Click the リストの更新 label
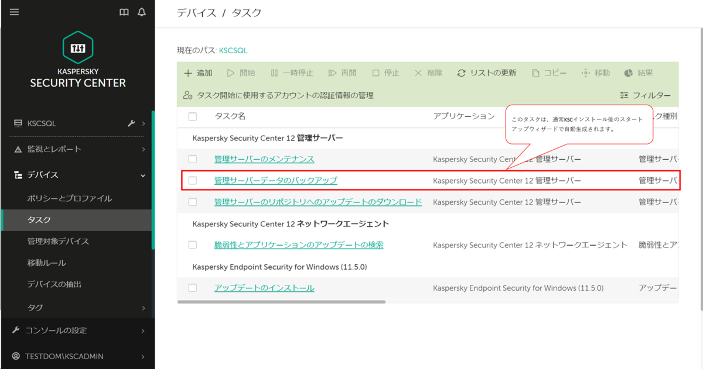This screenshot has width=703, height=369. click(493, 73)
